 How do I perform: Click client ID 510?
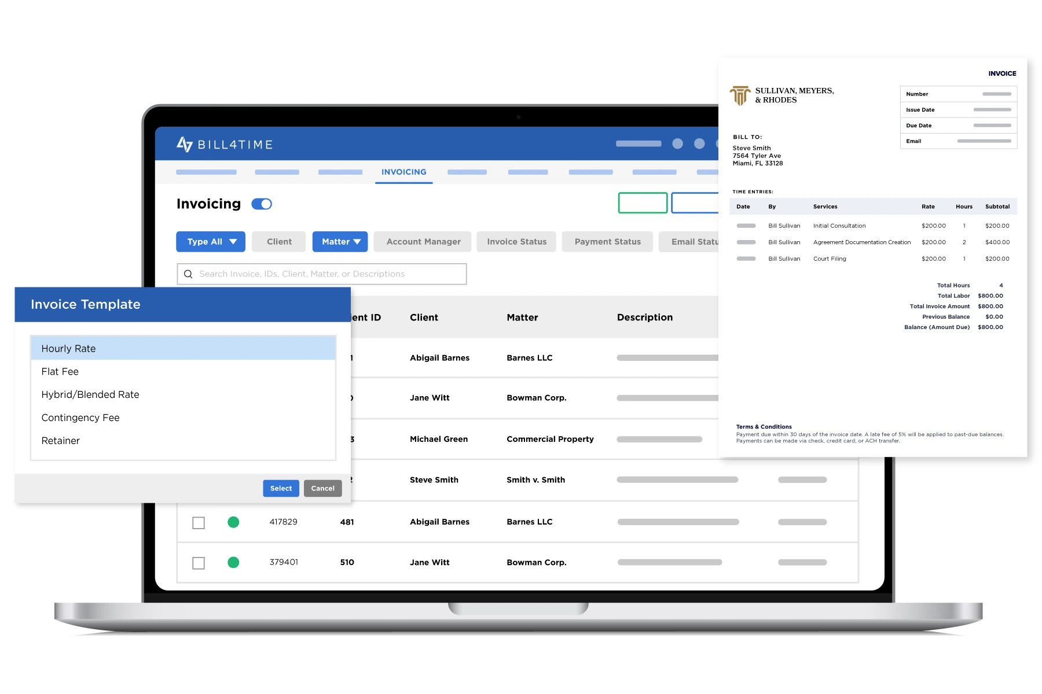point(347,562)
